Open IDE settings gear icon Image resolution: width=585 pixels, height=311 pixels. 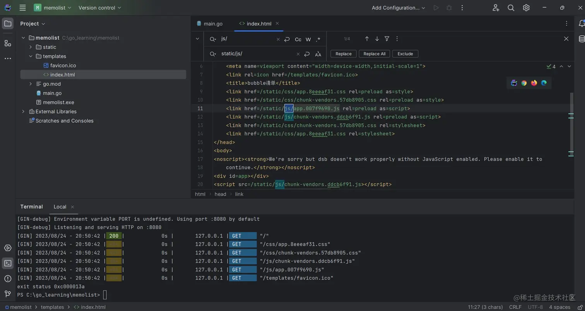tap(526, 8)
